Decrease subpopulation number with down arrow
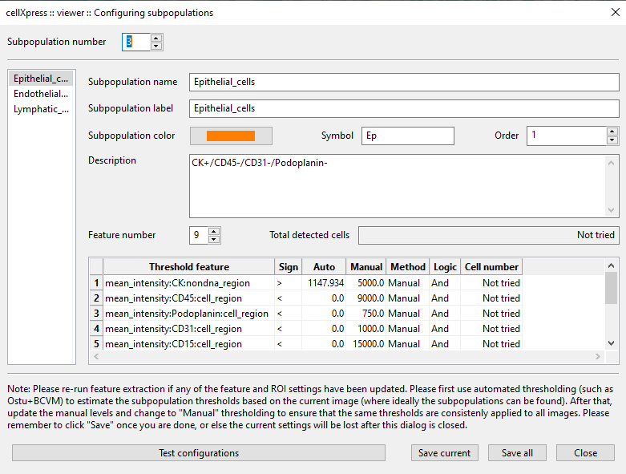 [156, 47]
